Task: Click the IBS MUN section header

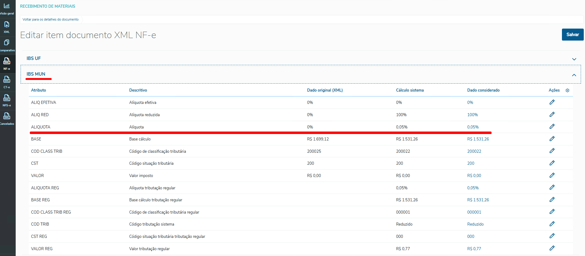Action: click(x=36, y=74)
